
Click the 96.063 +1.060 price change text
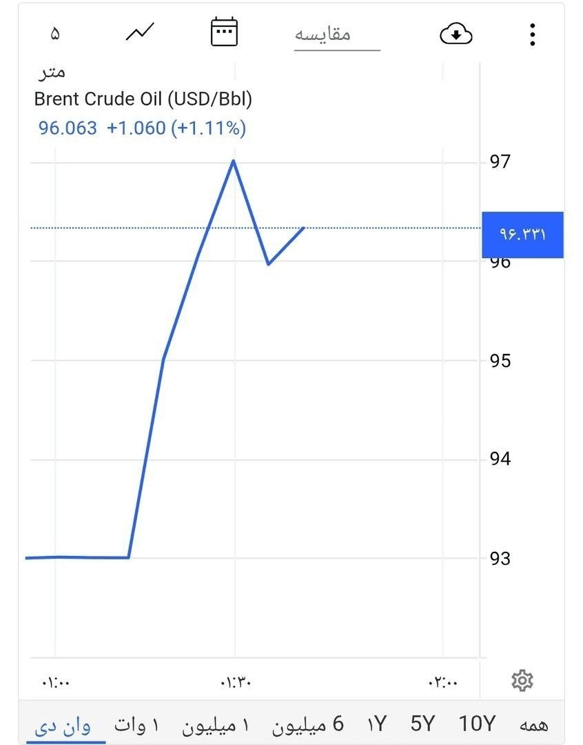click(142, 128)
